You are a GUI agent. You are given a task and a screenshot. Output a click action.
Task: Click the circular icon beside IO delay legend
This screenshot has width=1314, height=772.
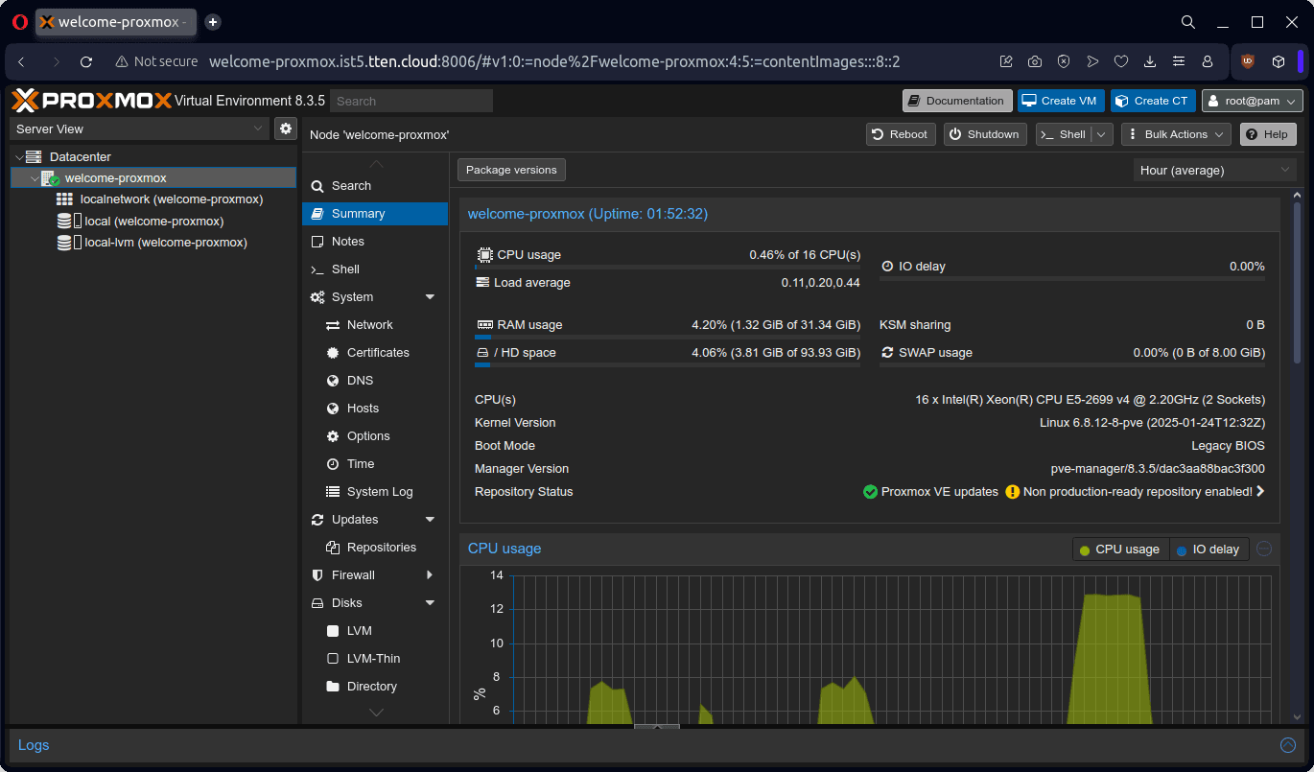(1264, 549)
